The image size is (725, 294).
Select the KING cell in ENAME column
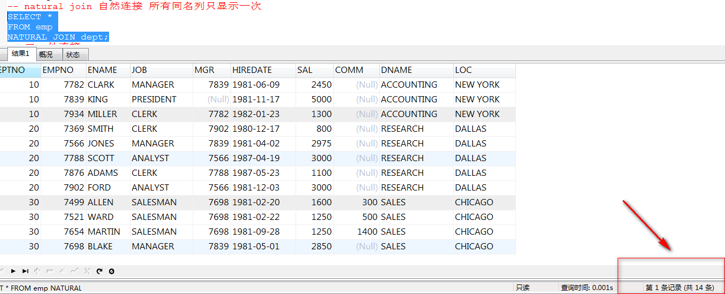point(98,100)
